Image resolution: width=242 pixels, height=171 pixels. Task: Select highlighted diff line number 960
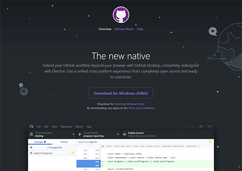(97, 165)
